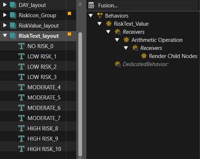The height and width of the screenshot is (159, 200).
Task: Click the text icon of MODERATE_7
Action: pyautogui.click(x=21, y=118)
